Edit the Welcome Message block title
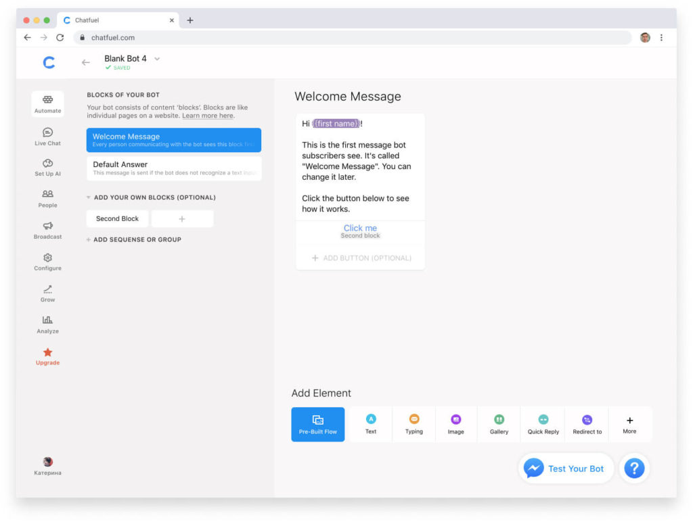Viewport: 693px width, 522px height. [x=348, y=96]
